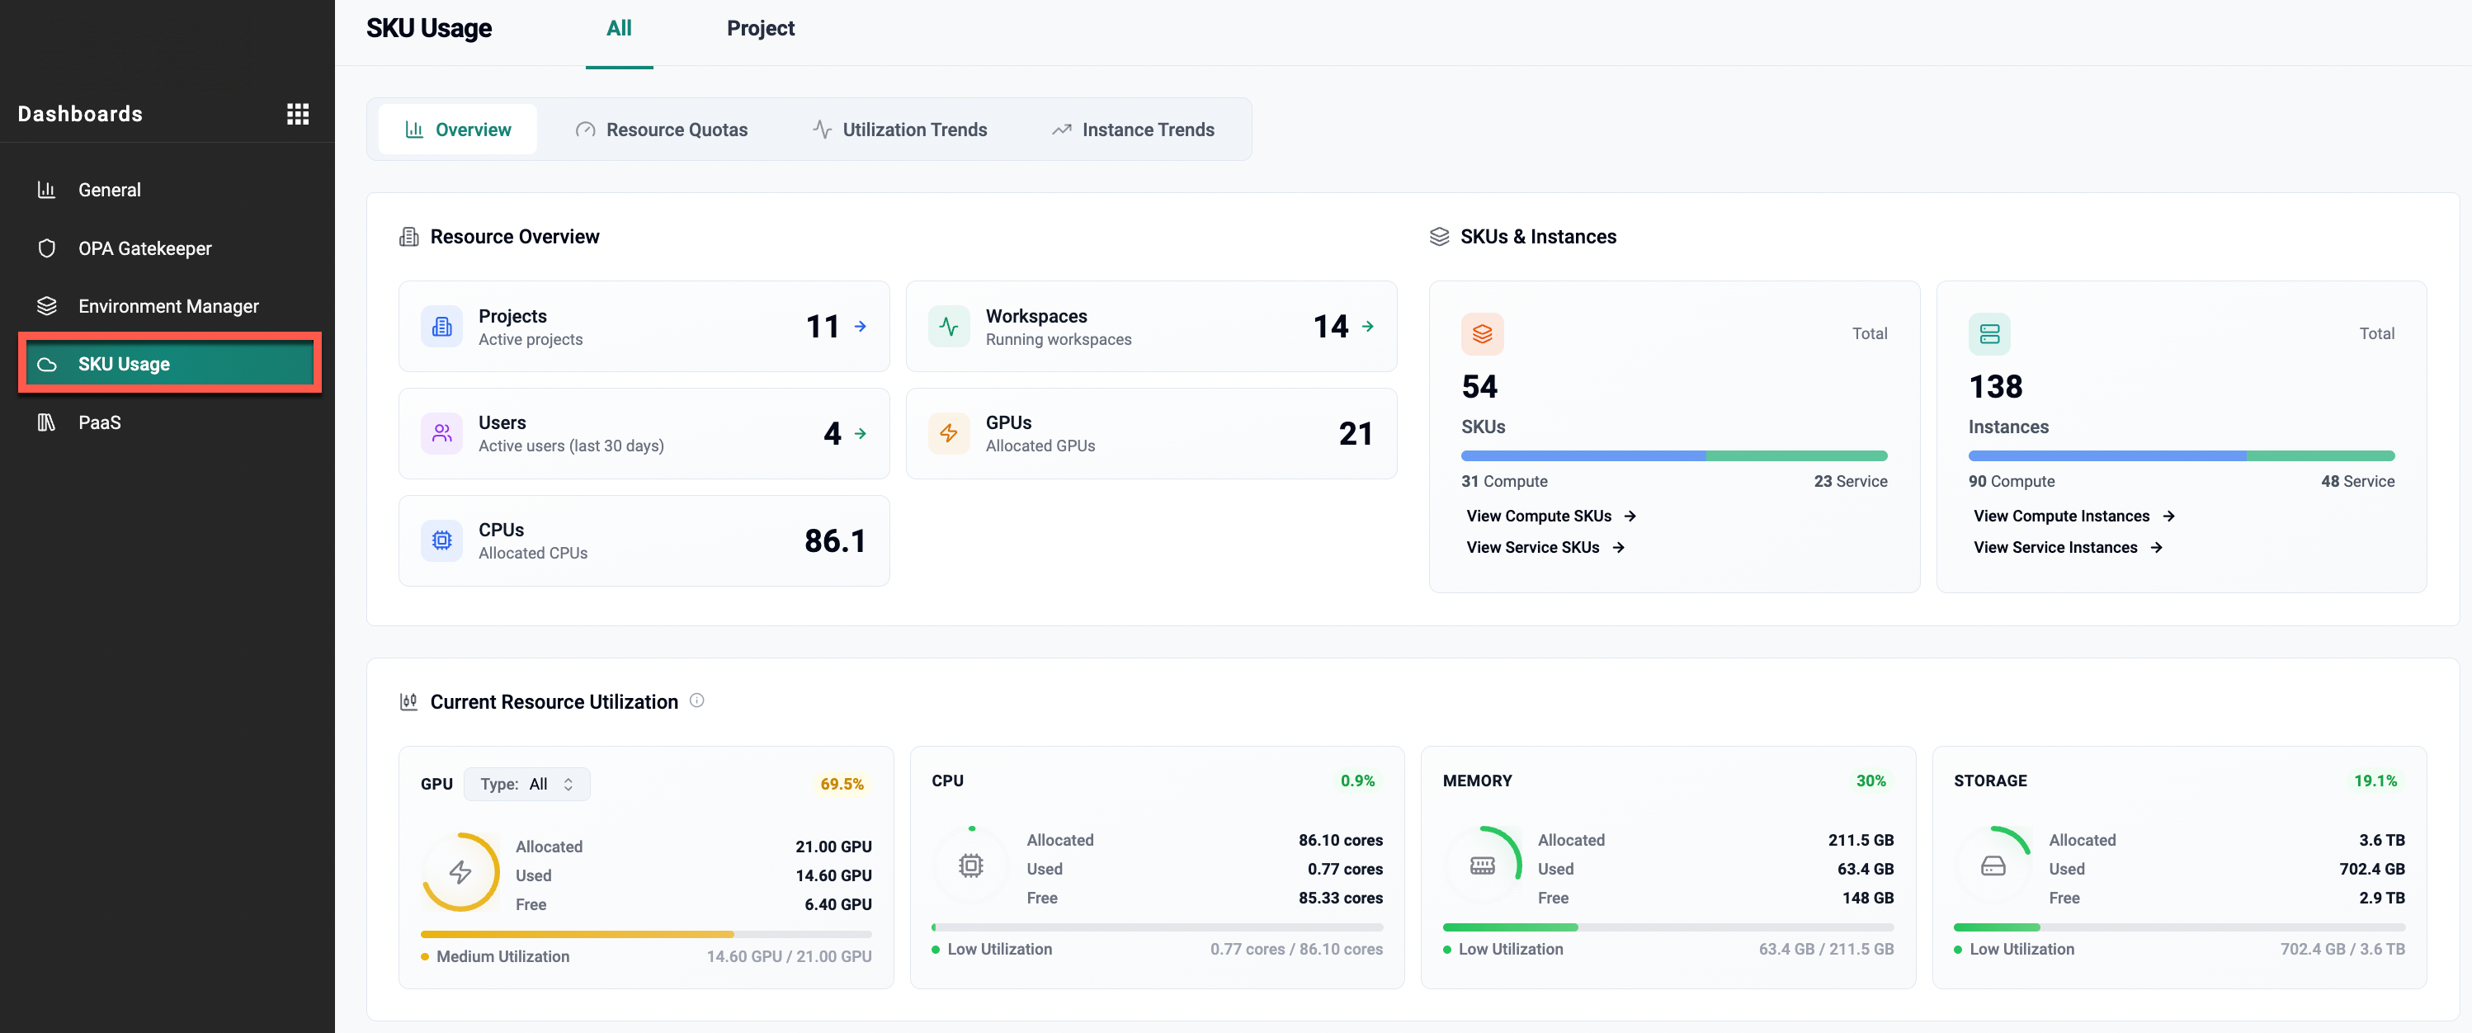
Task: Click the Workspaces activity pulse icon
Action: tap(948, 327)
